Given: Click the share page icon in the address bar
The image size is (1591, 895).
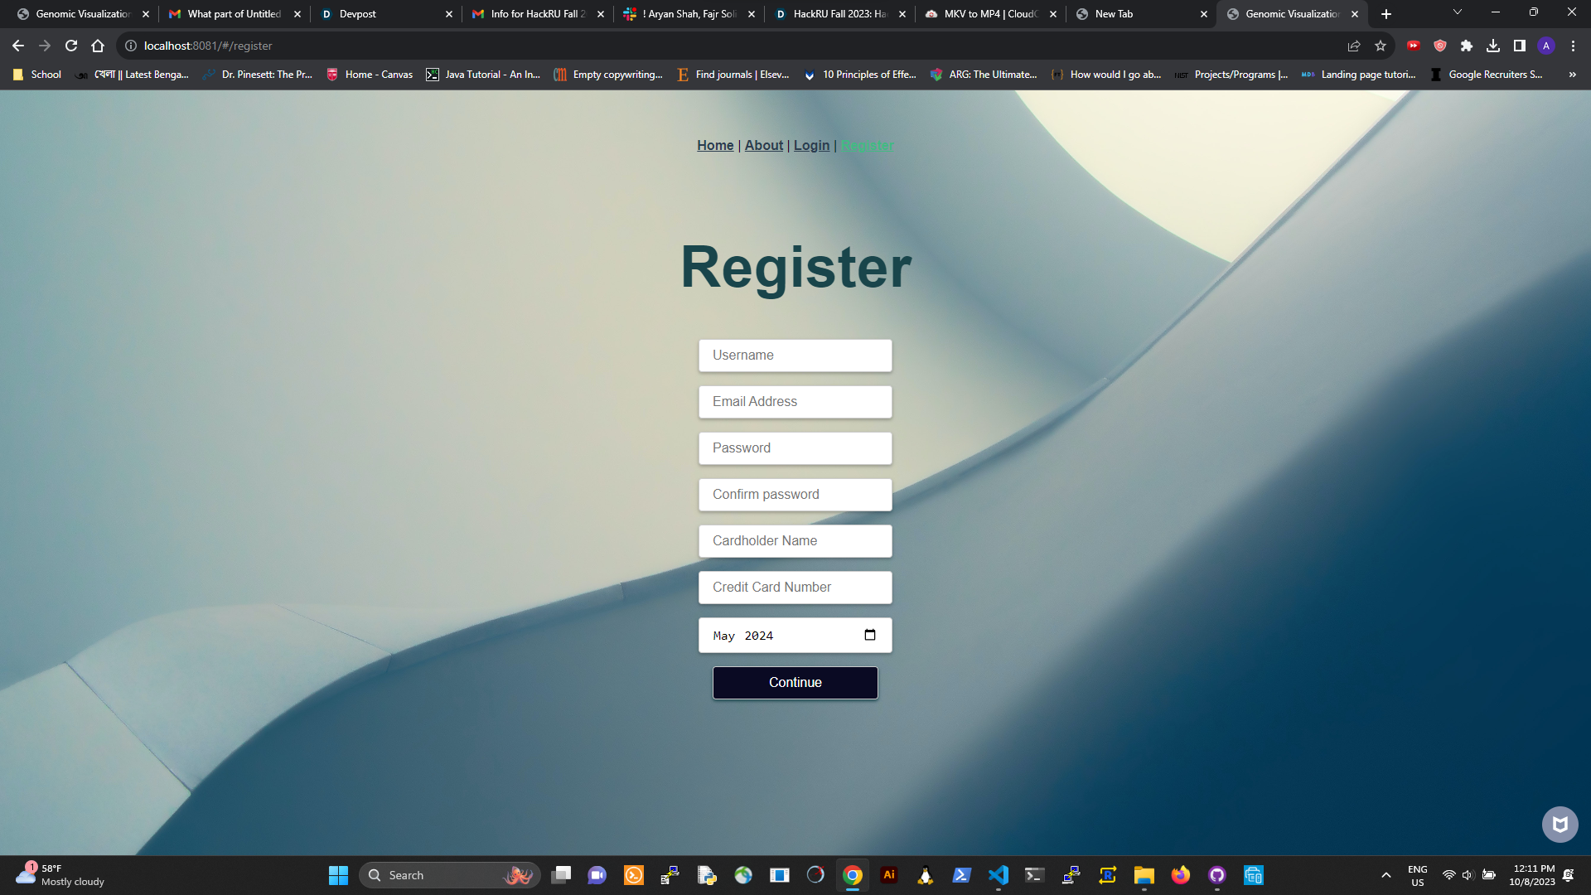Looking at the screenshot, I should pyautogui.click(x=1354, y=46).
